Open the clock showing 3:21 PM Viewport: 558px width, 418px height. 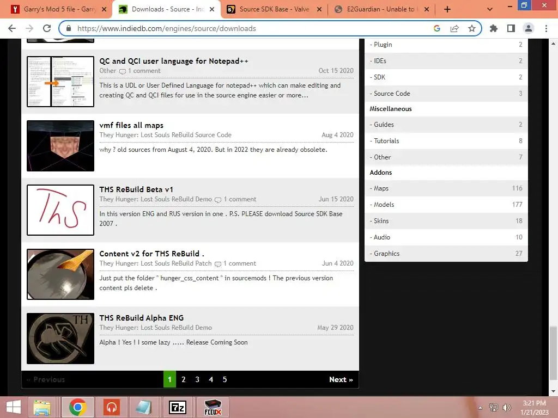534,408
